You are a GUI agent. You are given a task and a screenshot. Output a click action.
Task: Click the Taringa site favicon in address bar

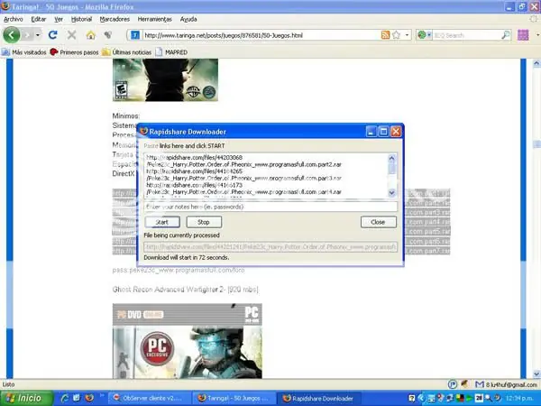click(135, 35)
